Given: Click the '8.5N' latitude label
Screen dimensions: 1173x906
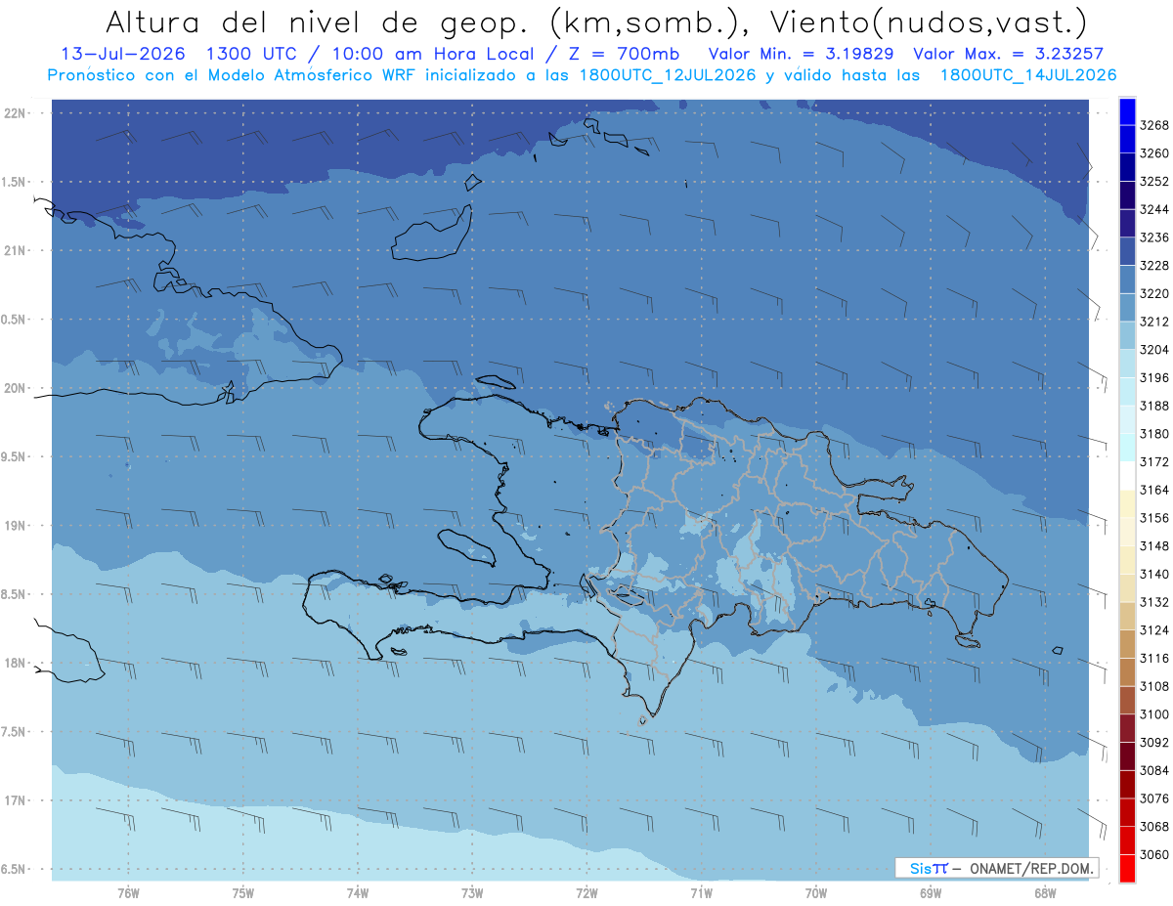Looking at the screenshot, I should 15,594.
